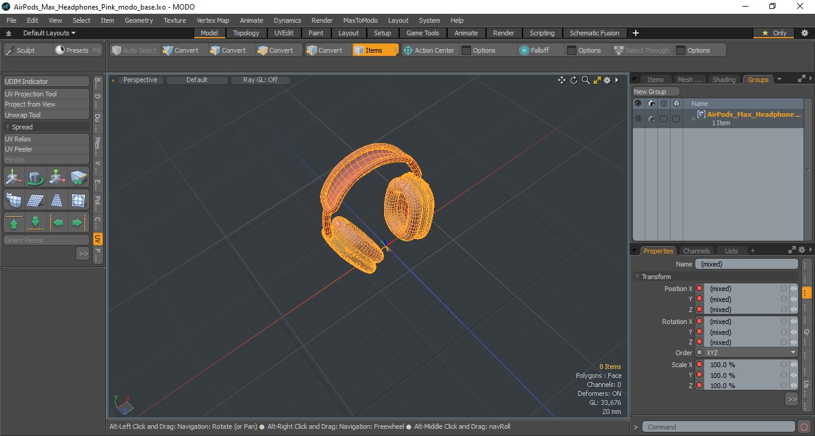815x436 pixels.
Task: Click the spherical grid UV tool icon
Action: [x=79, y=200]
